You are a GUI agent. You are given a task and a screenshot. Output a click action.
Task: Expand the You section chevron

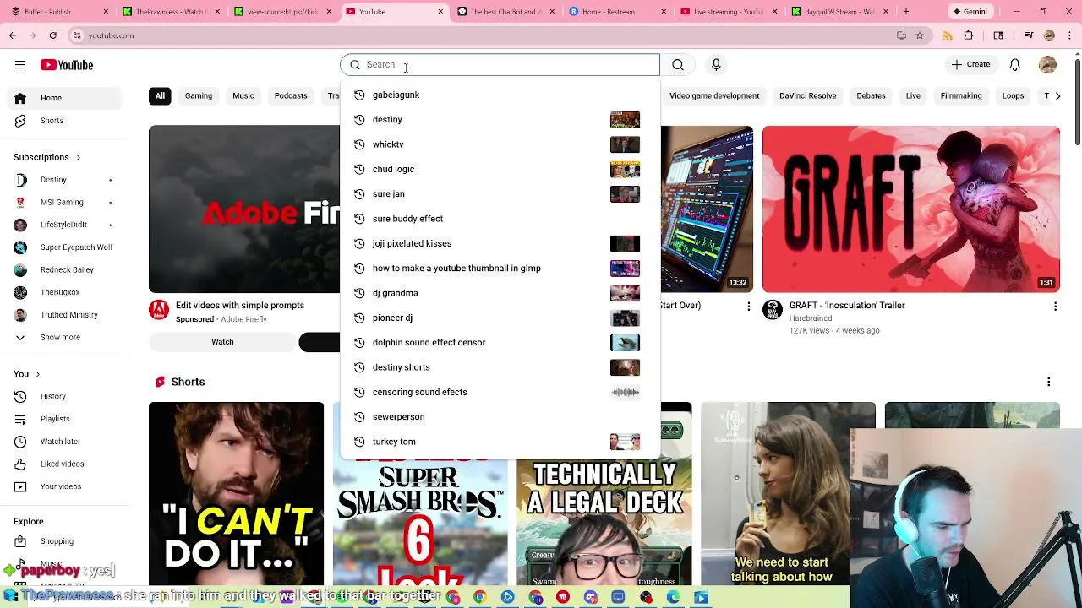tap(37, 374)
